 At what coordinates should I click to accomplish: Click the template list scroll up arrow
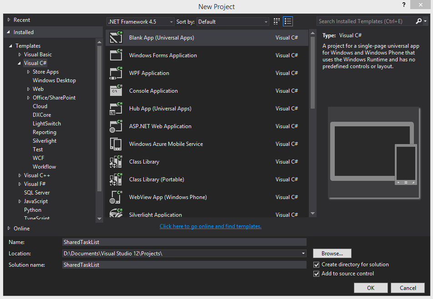[312, 33]
